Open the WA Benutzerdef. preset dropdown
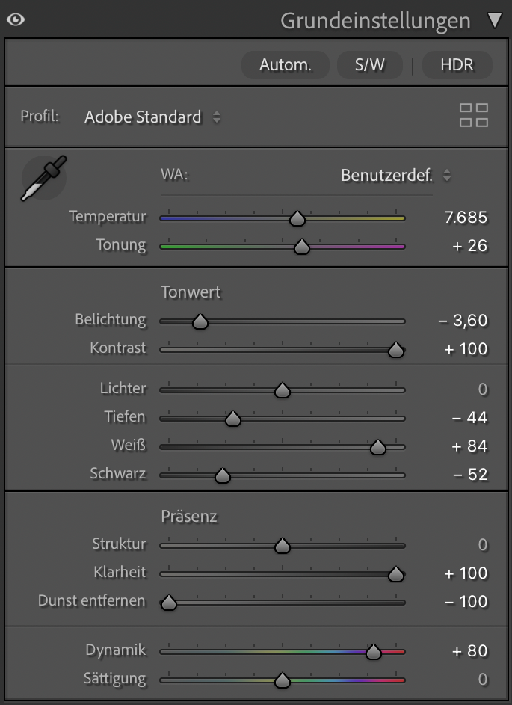 pyautogui.click(x=395, y=176)
